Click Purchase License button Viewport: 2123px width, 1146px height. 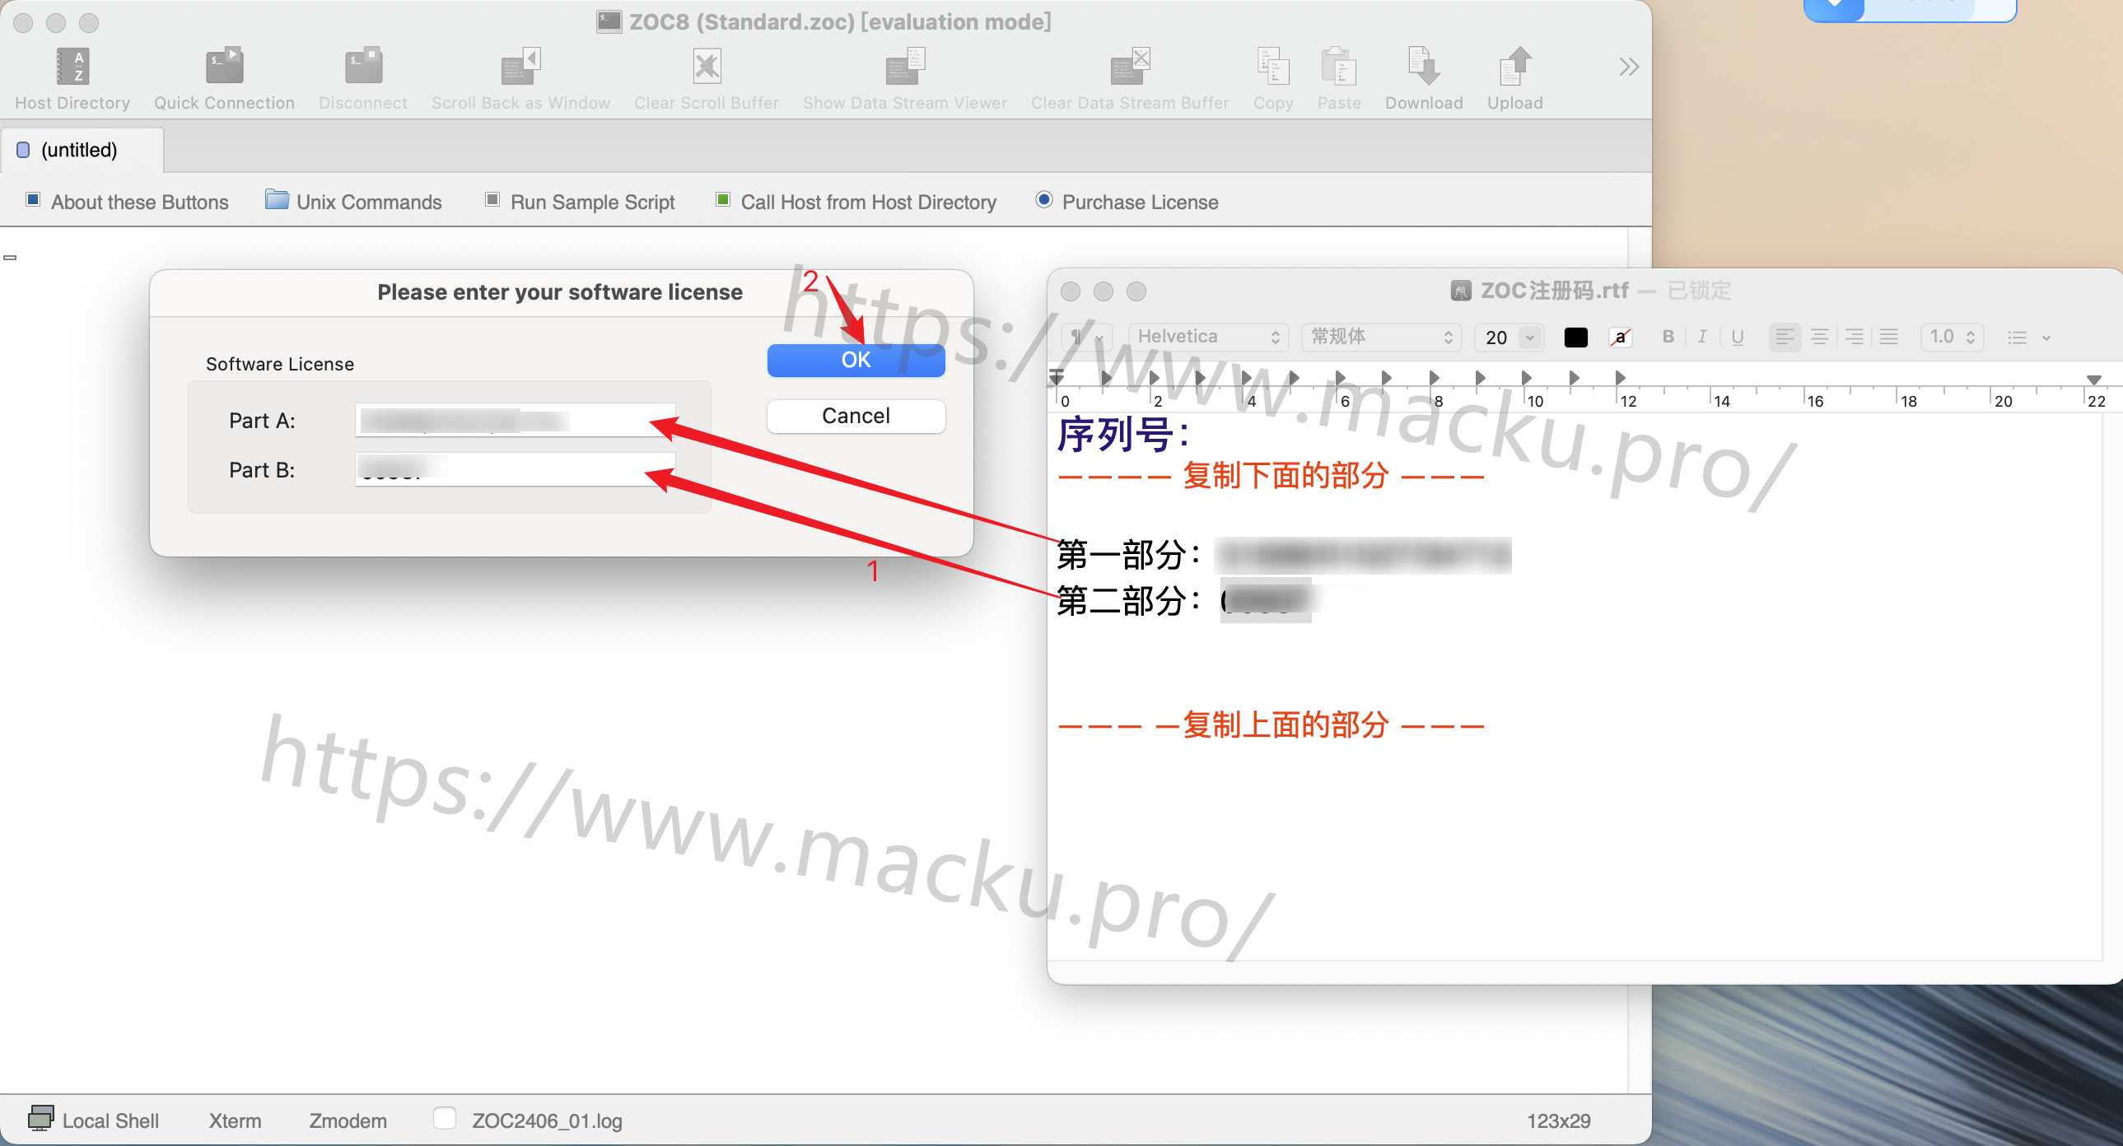click(x=1127, y=202)
